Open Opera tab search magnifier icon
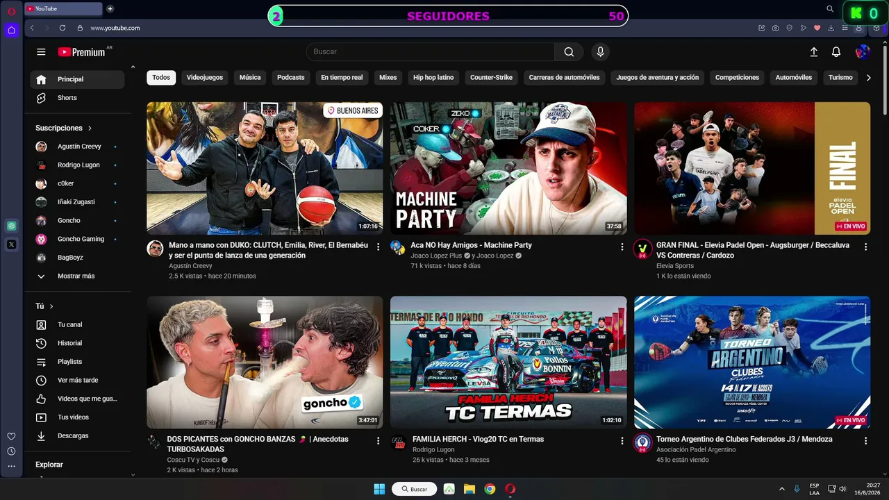This screenshot has height=500, width=889. (x=830, y=8)
